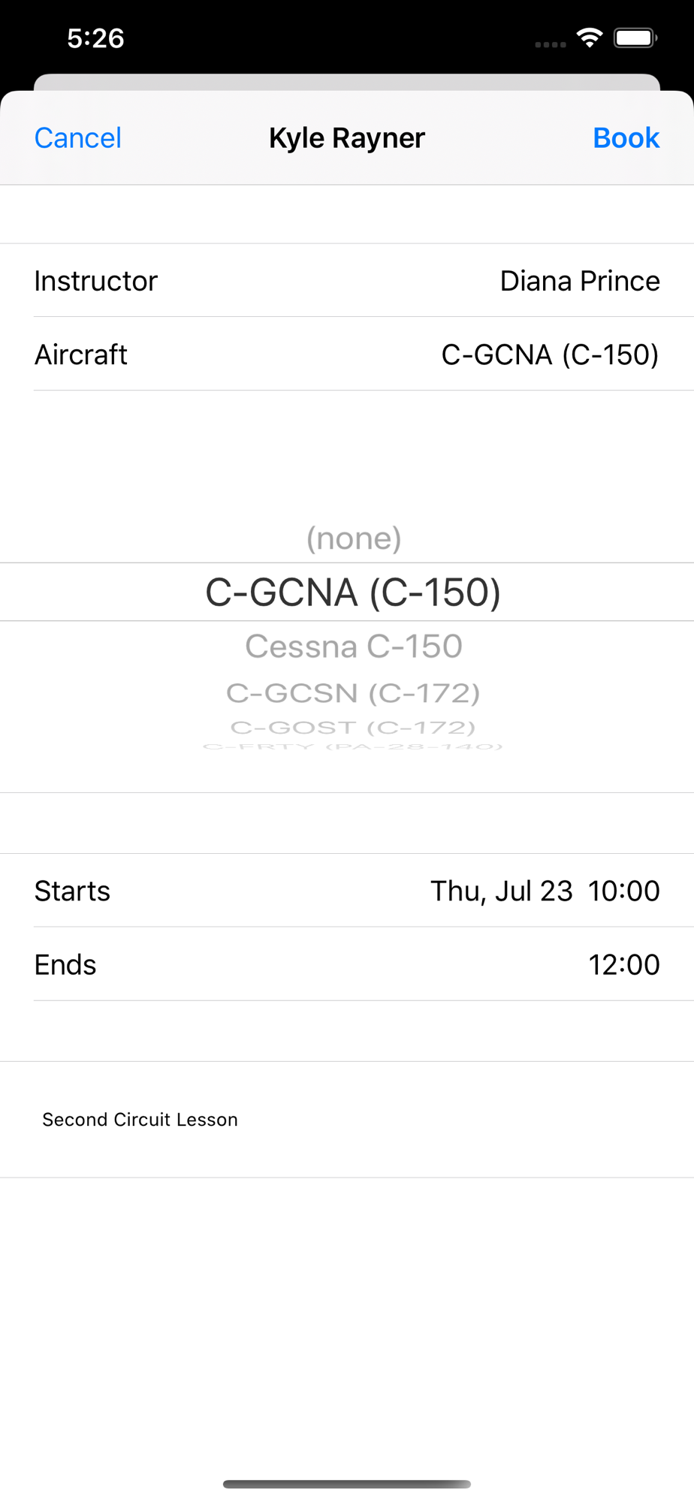Select C-GOST (C-172) aircraft option
This screenshot has width=694, height=1502.
coord(353,728)
